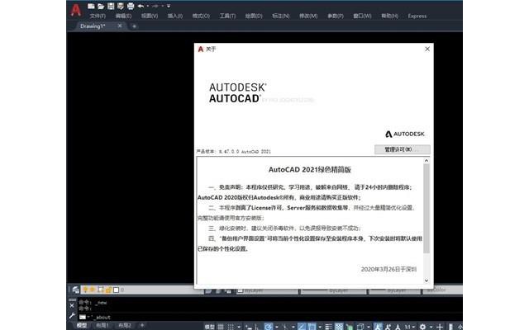Close the Drawing1* tab with its X
529x330 pixels.
120,26
